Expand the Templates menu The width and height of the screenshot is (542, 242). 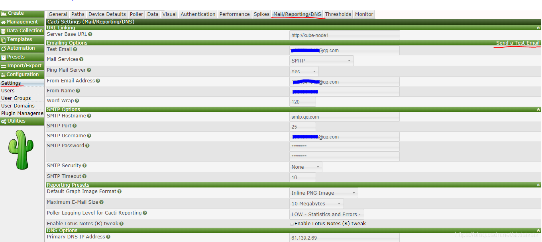[x=22, y=39]
